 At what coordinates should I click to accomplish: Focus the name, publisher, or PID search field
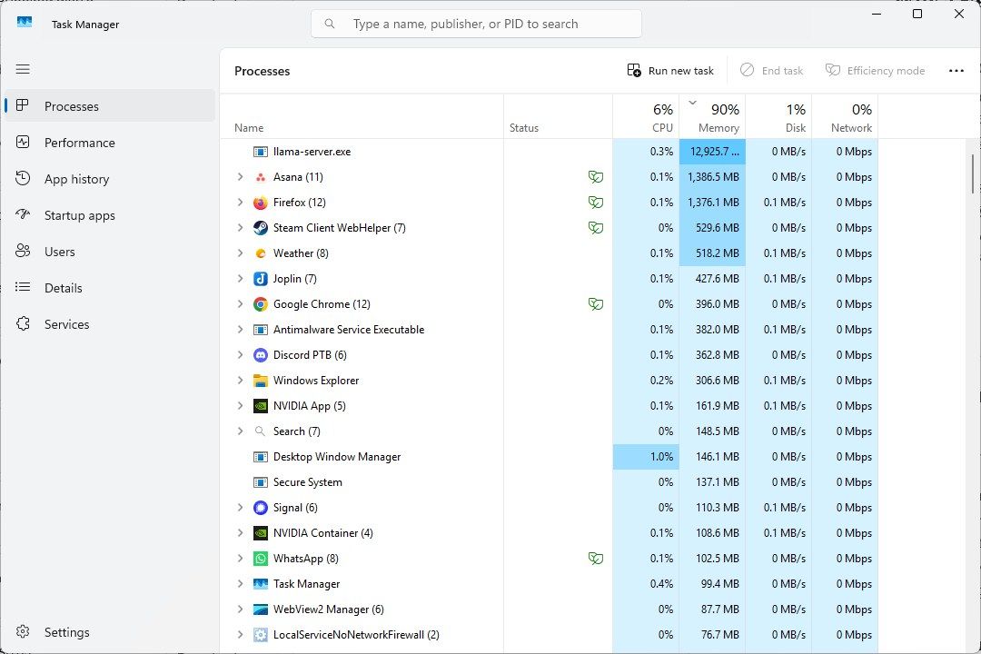[x=476, y=24]
